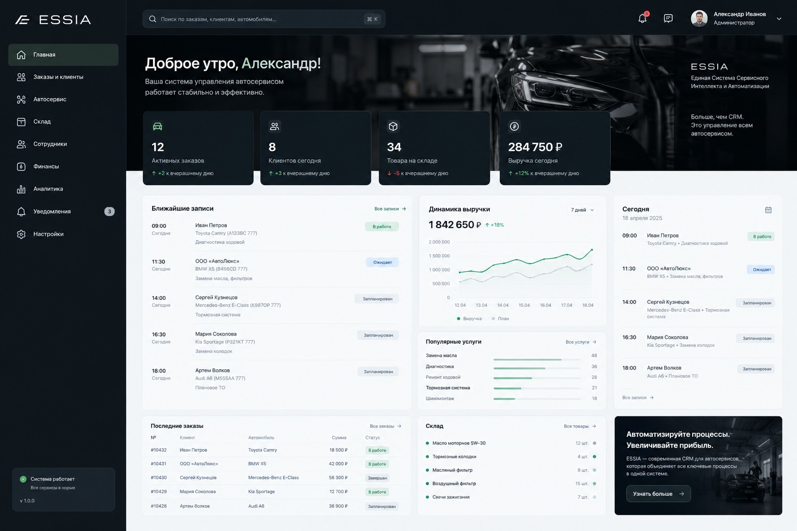This screenshot has width=797, height=531.
Task: Click the Узнать больше button
Action: (658, 494)
